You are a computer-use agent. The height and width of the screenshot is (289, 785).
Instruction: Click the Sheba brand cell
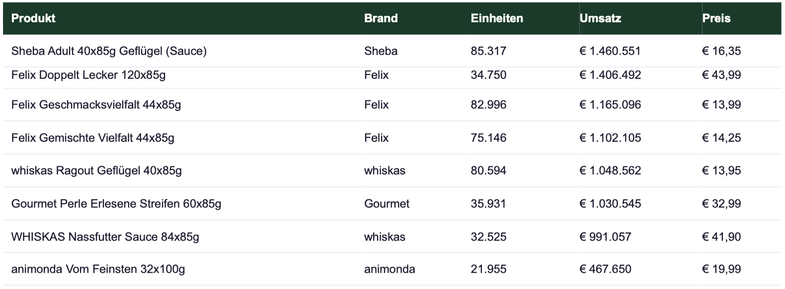381,51
